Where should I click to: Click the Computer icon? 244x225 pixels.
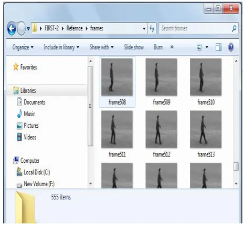(x=16, y=160)
